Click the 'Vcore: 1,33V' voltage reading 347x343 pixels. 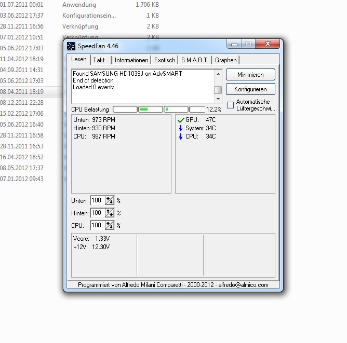[91, 239]
